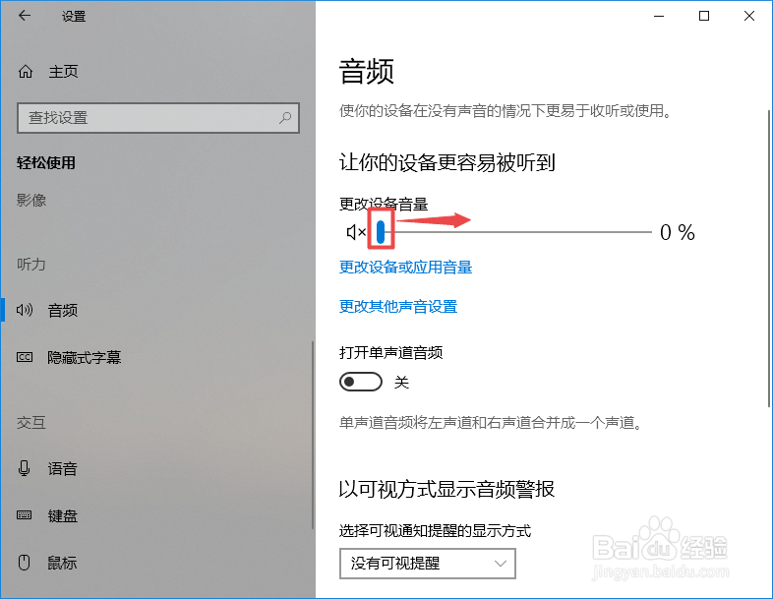
Task: Expand the 没有可视提醒 dropdown
Action: click(428, 563)
